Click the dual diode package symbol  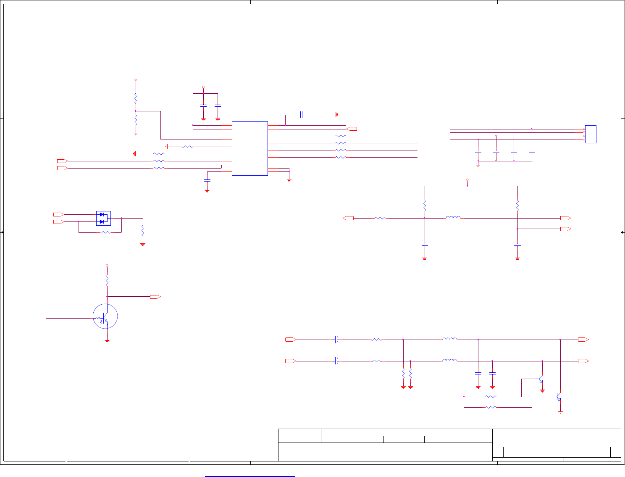[103, 218]
